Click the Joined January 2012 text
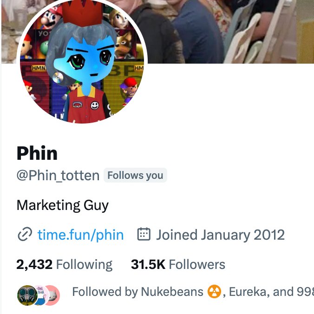Screen dimensions: 314x314 (x=220, y=235)
